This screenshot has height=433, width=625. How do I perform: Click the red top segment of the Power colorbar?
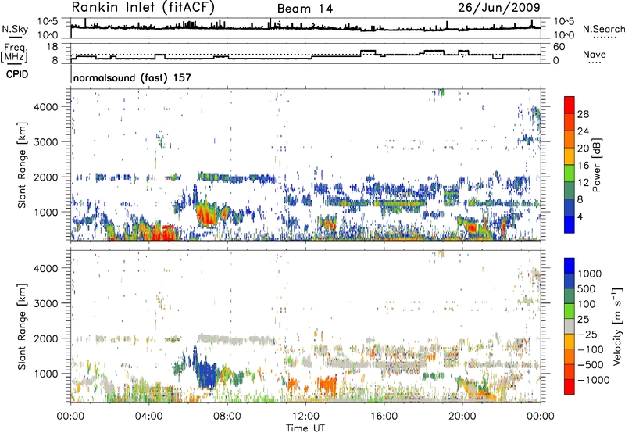pos(570,105)
